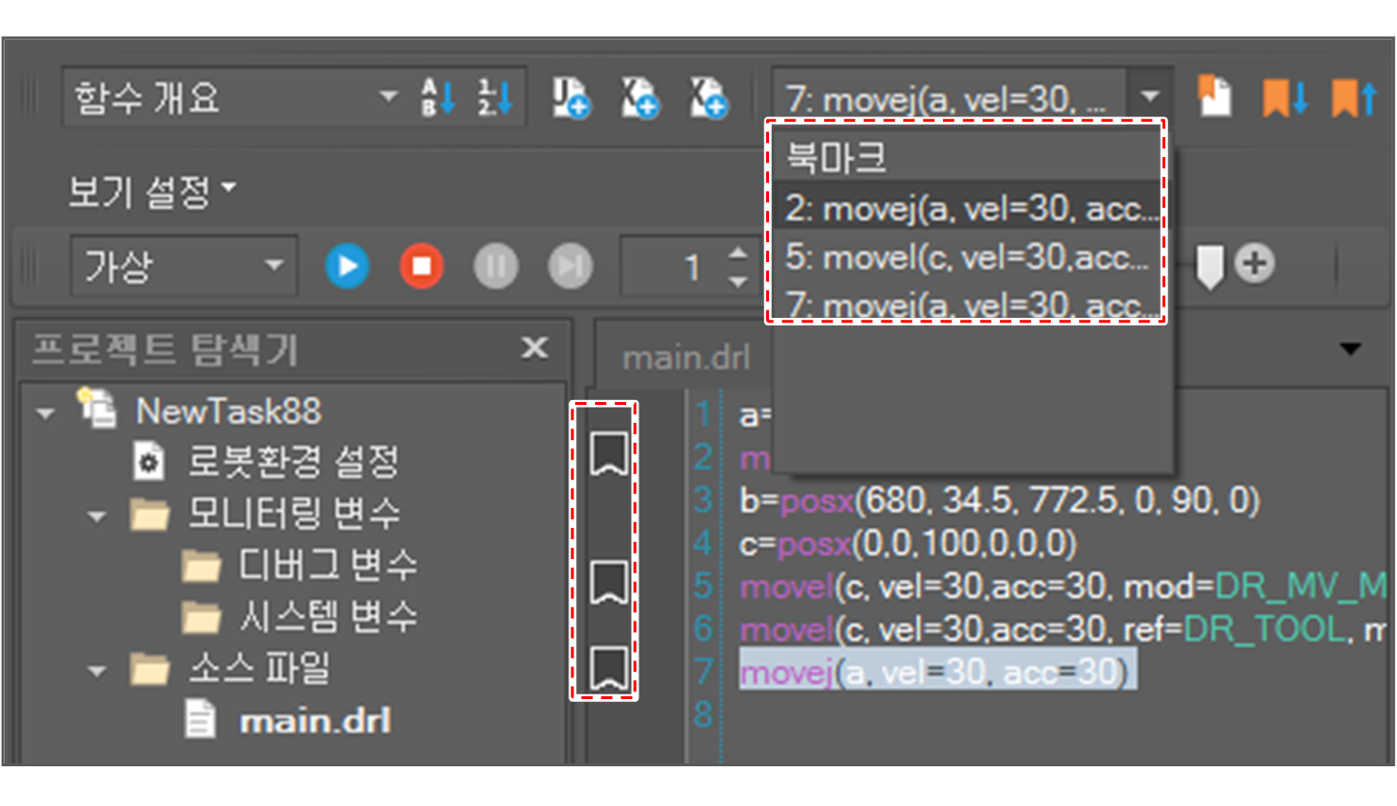
Task: Switch to the main.drl editor tab
Action: (686, 358)
